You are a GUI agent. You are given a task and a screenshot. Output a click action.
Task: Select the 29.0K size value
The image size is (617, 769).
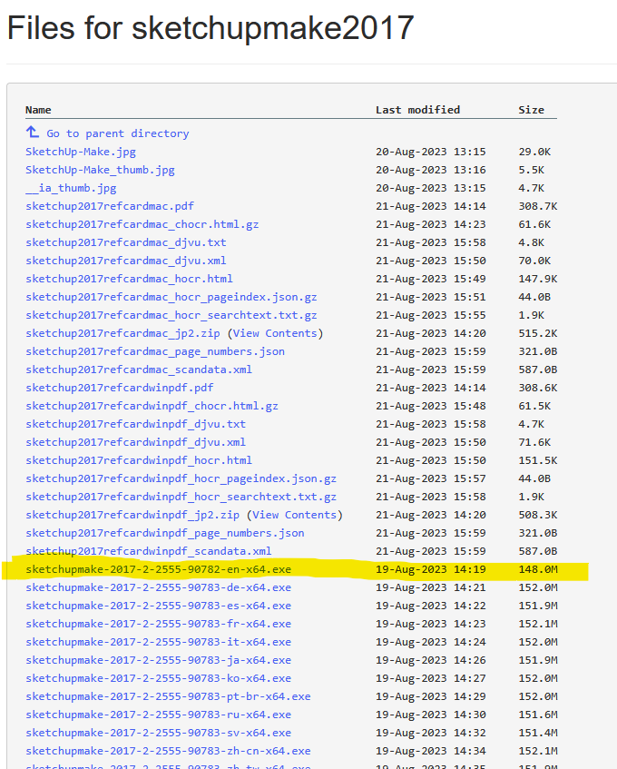coord(534,152)
